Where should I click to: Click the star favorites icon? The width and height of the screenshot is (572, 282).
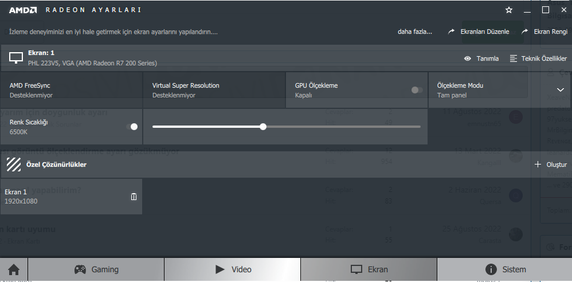(x=509, y=10)
